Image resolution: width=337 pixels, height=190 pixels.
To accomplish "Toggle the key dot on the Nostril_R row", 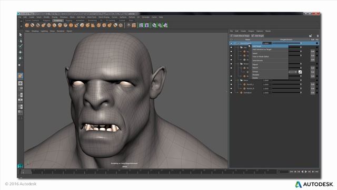I will tap(317, 89).
